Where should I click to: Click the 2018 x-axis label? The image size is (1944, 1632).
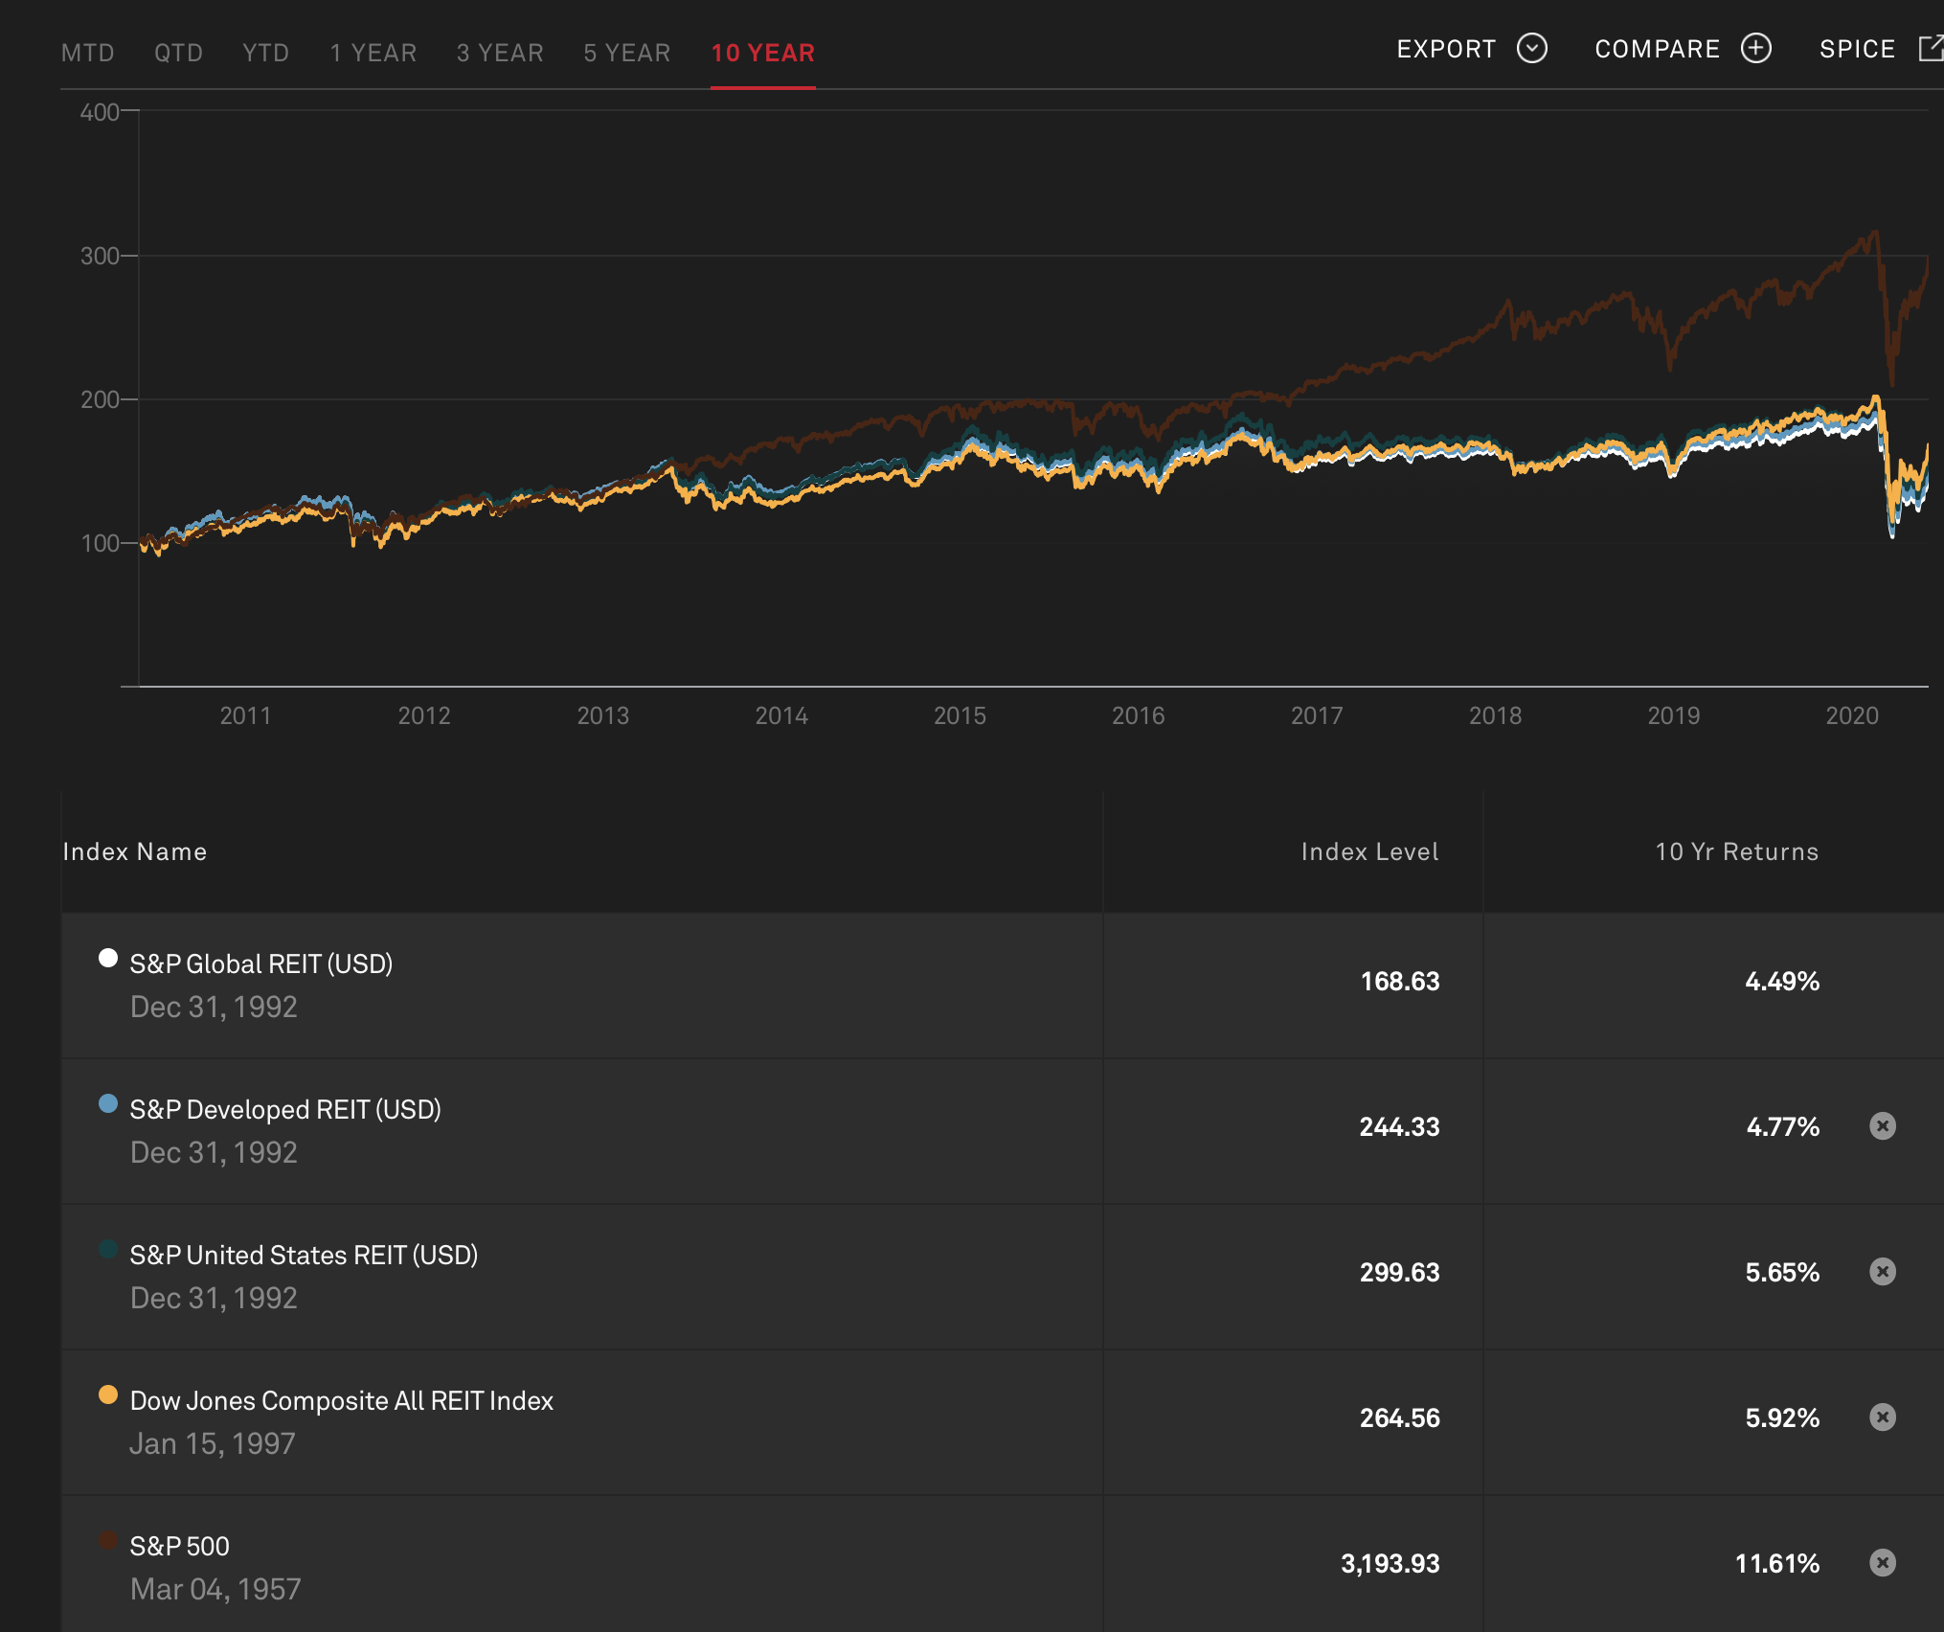click(x=1495, y=715)
